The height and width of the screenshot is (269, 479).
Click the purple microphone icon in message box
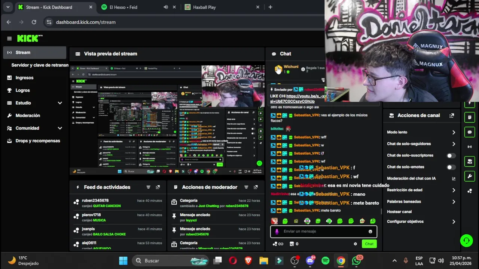coord(277,231)
